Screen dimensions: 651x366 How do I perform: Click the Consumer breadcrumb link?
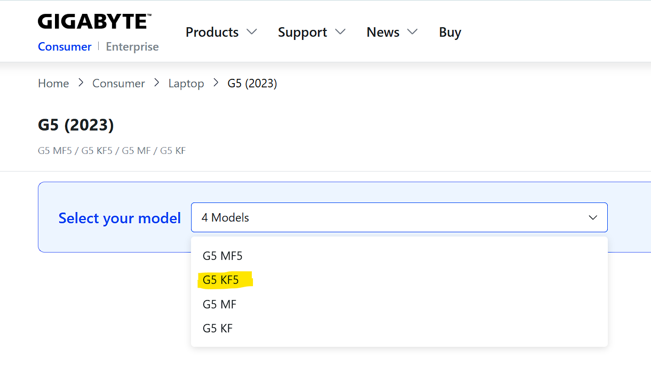tap(118, 84)
